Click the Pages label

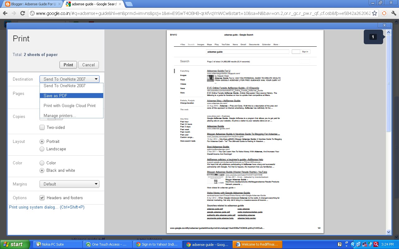coord(18,93)
